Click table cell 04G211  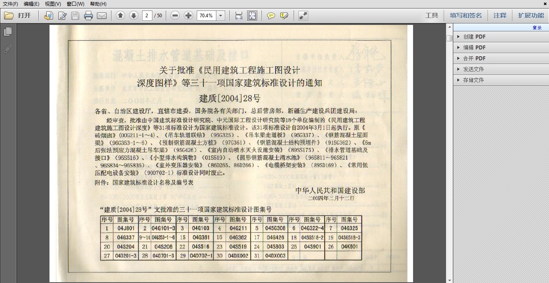pos(238,228)
